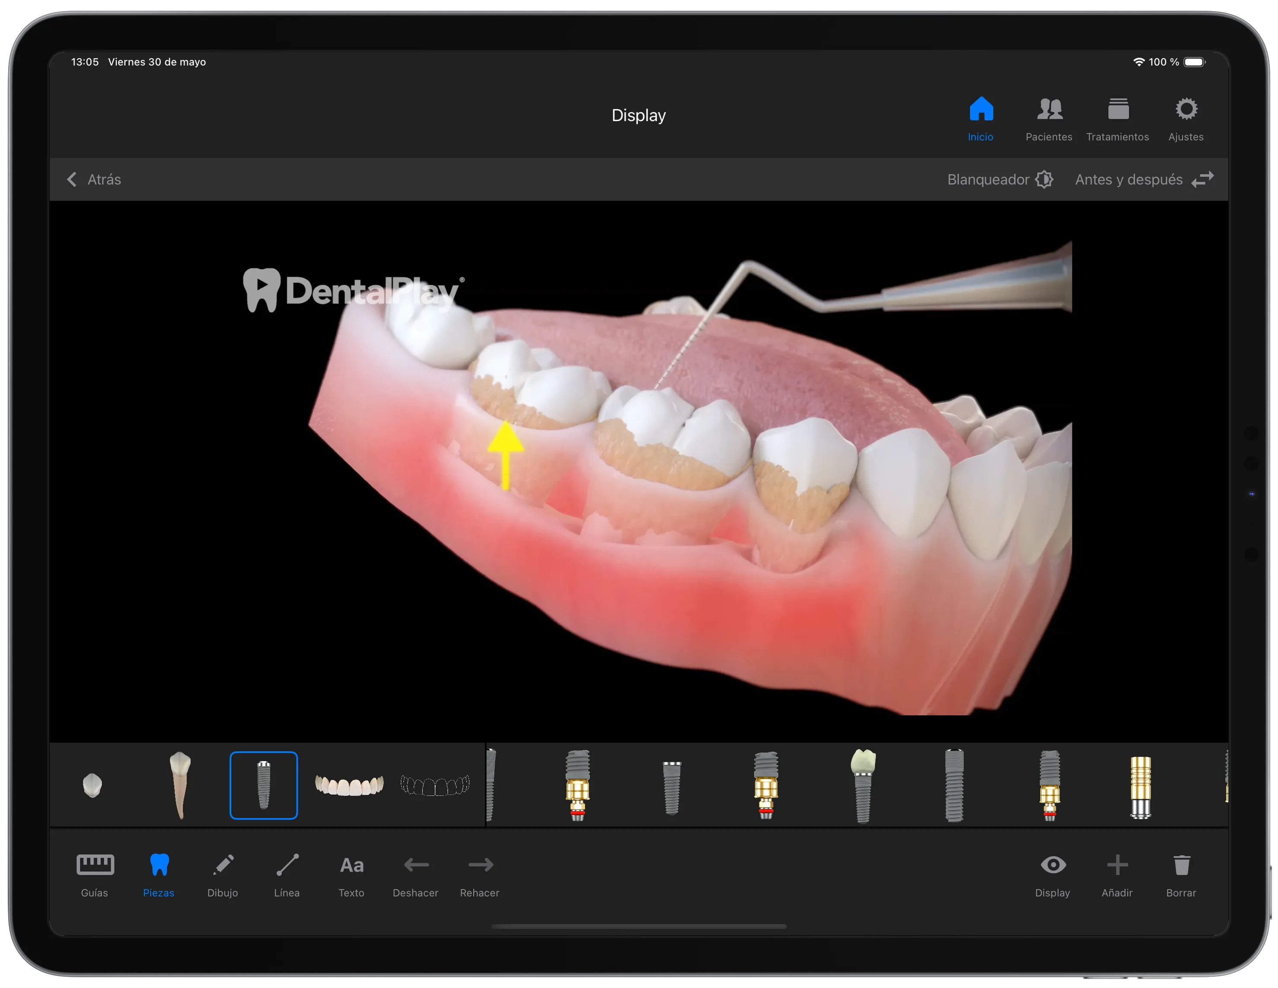Screen dimensions: 1278x988
Task: Select the highlighted implant category thumbnail
Action: [x=264, y=785]
